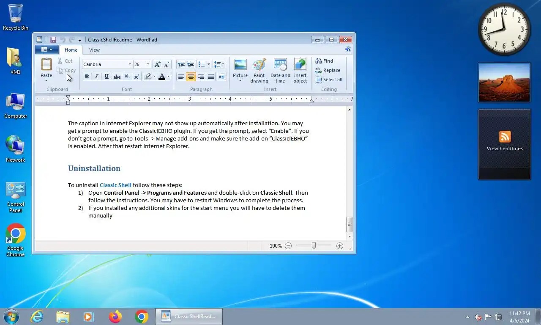Click the Paste clipboard icon

click(46, 64)
